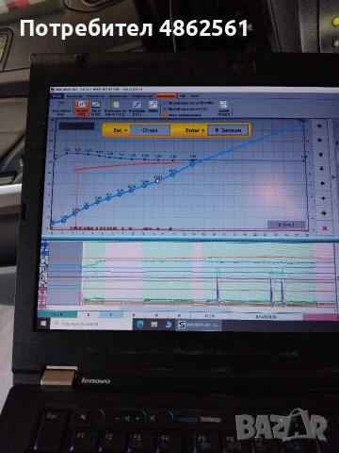Viewport: 339px width, 453px height.
Task: Click the magnifier zoom icon in oscilloscope sidebar
Action: [43, 260]
